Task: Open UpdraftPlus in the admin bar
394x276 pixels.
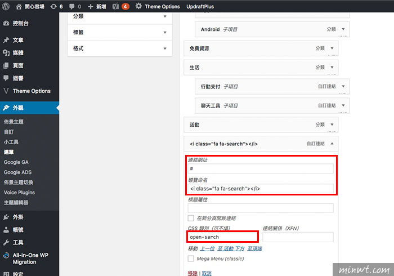Action: [200, 7]
